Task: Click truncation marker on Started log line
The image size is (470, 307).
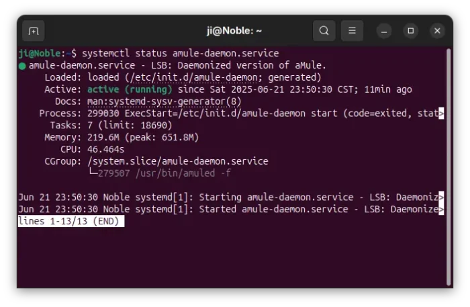Action: click(x=441, y=210)
